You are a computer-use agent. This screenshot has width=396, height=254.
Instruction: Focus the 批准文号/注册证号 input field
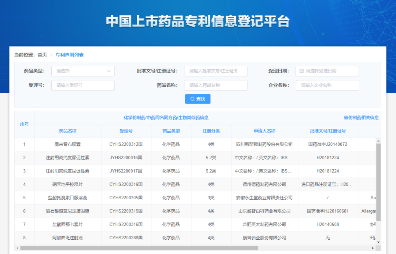click(x=216, y=71)
